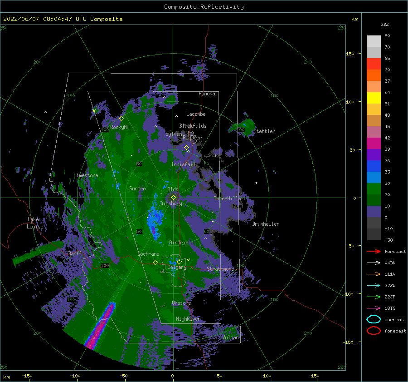408x382 pixels.
Task: Click the RockyMH label
Action: pyautogui.click(x=120, y=127)
